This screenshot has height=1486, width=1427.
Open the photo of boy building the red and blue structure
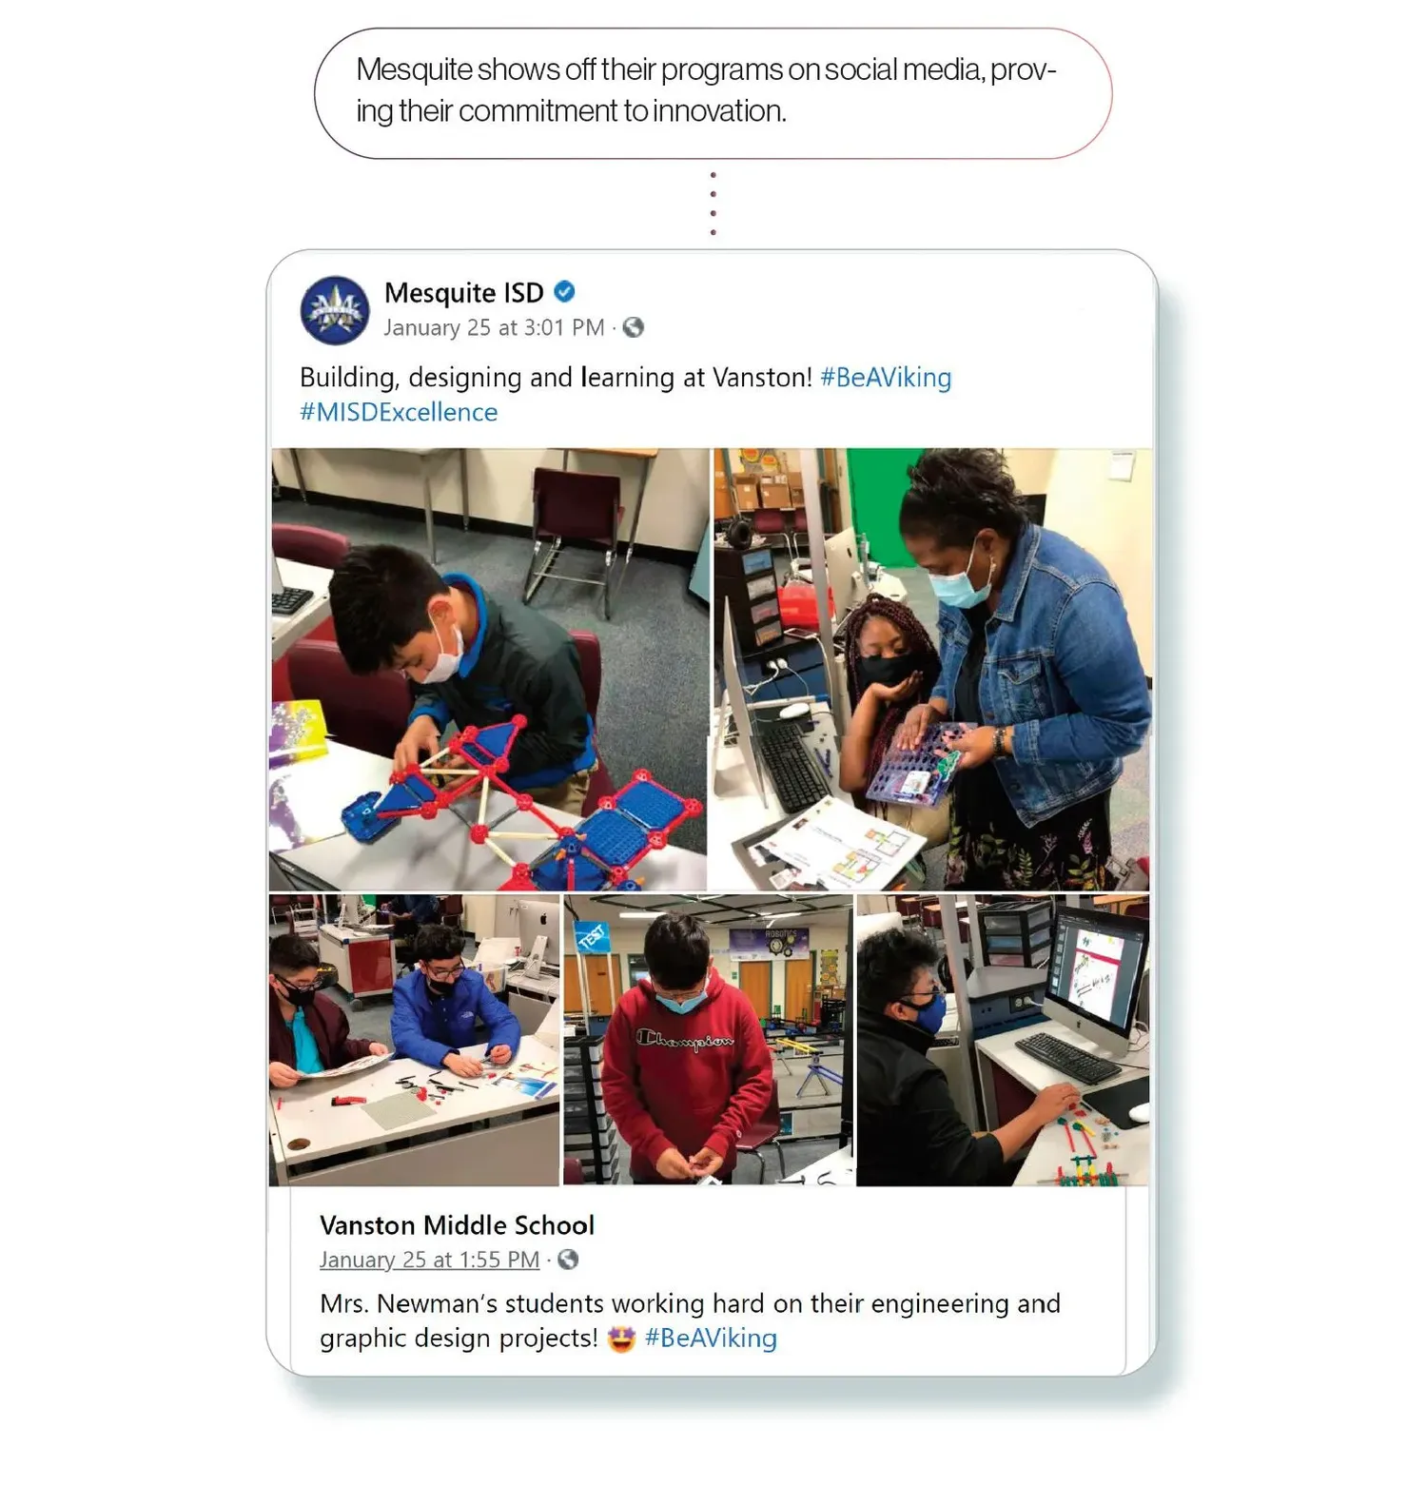489,669
